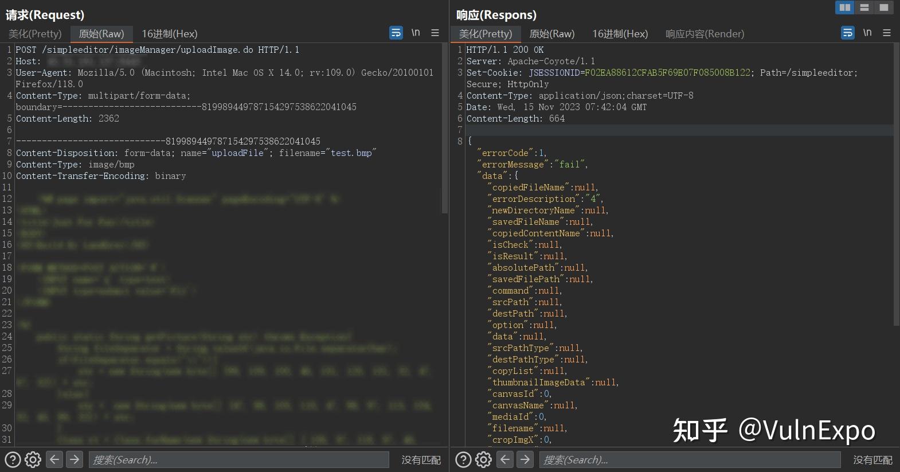Open search settings gear under Request panel
The width and height of the screenshot is (900, 472).
(x=33, y=459)
